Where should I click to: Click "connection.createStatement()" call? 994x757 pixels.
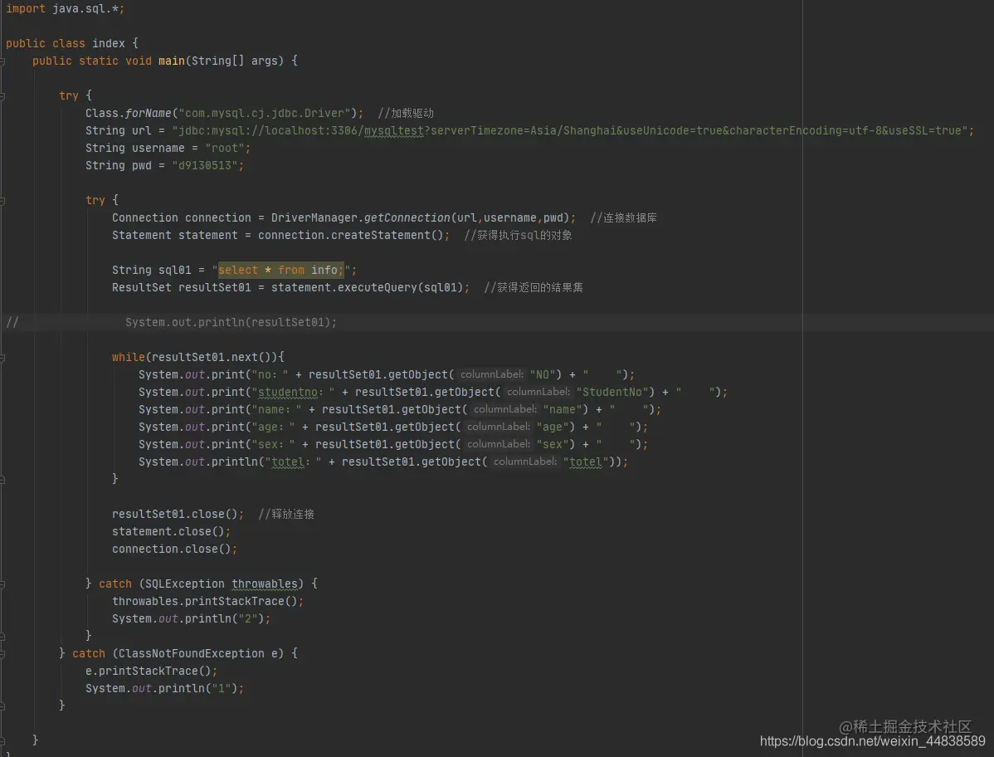(x=351, y=235)
